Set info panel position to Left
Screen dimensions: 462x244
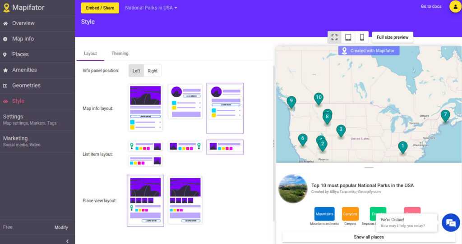tap(136, 71)
